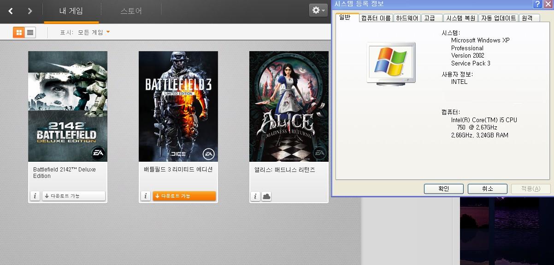The height and width of the screenshot is (265, 554).
Task: Click the 앨리스: 매드니스 리턴즈 title text
Action: (x=285, y=169)
